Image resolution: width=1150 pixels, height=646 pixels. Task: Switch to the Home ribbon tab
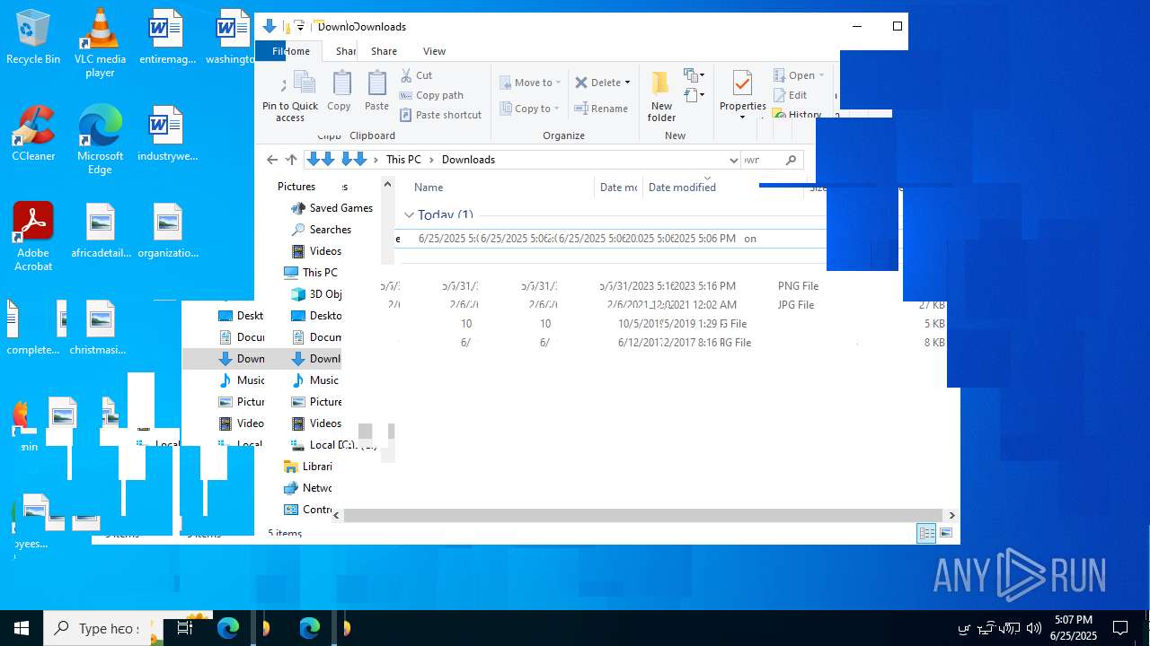coord(296,51)
